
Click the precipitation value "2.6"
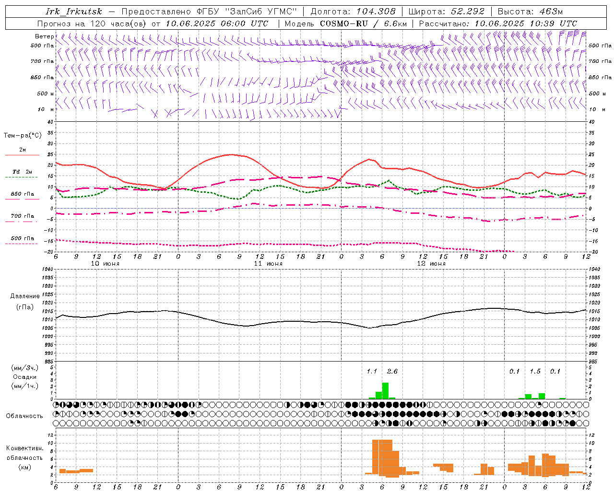tap(392, 371)
